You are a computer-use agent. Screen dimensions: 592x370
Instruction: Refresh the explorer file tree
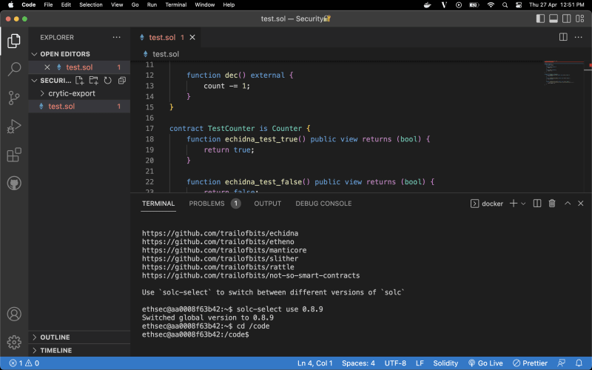pos(107,81)
